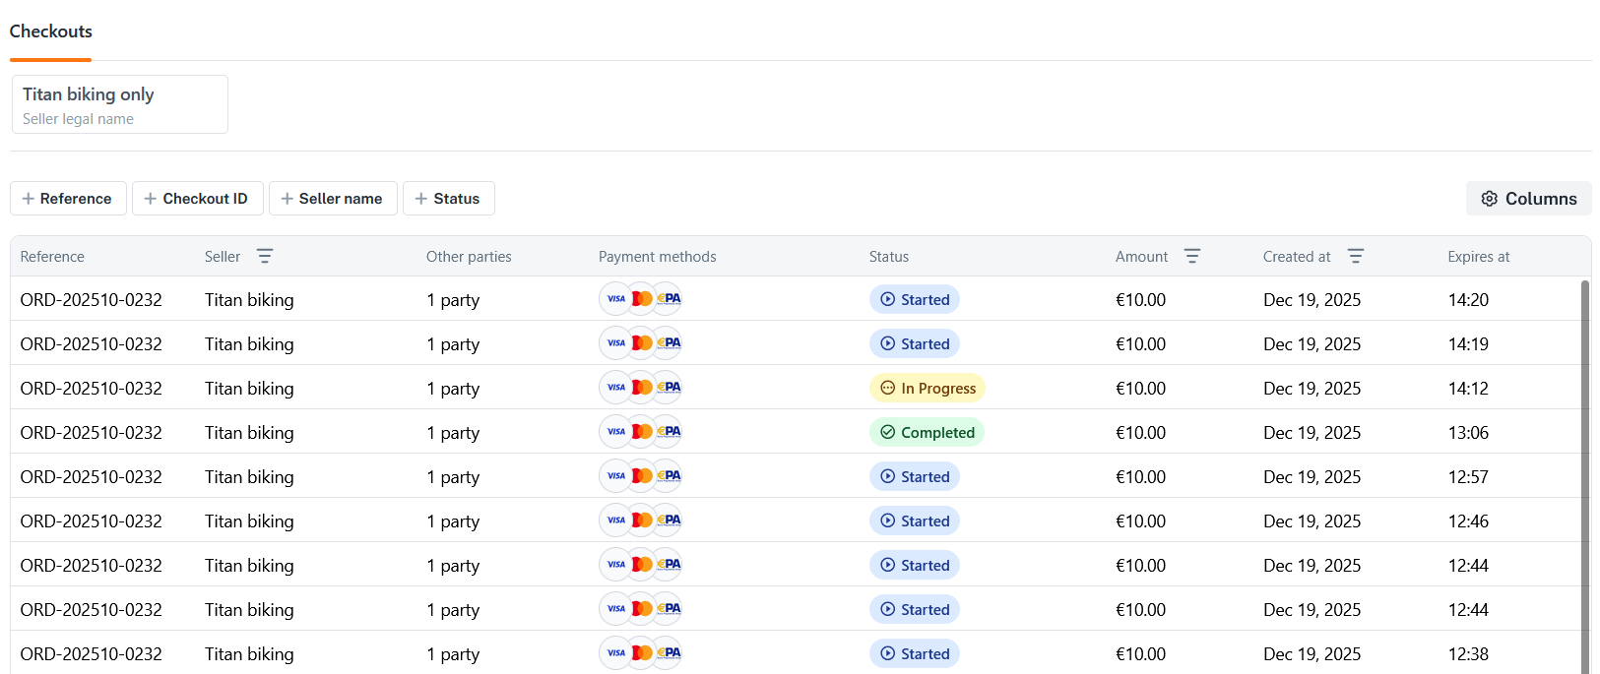Click the plus icon beside Status filter

click(420, 199)
